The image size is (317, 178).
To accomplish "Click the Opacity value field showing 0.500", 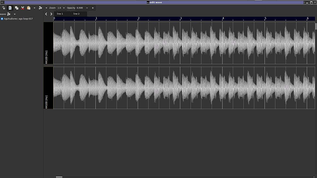I will coord(80,8).
